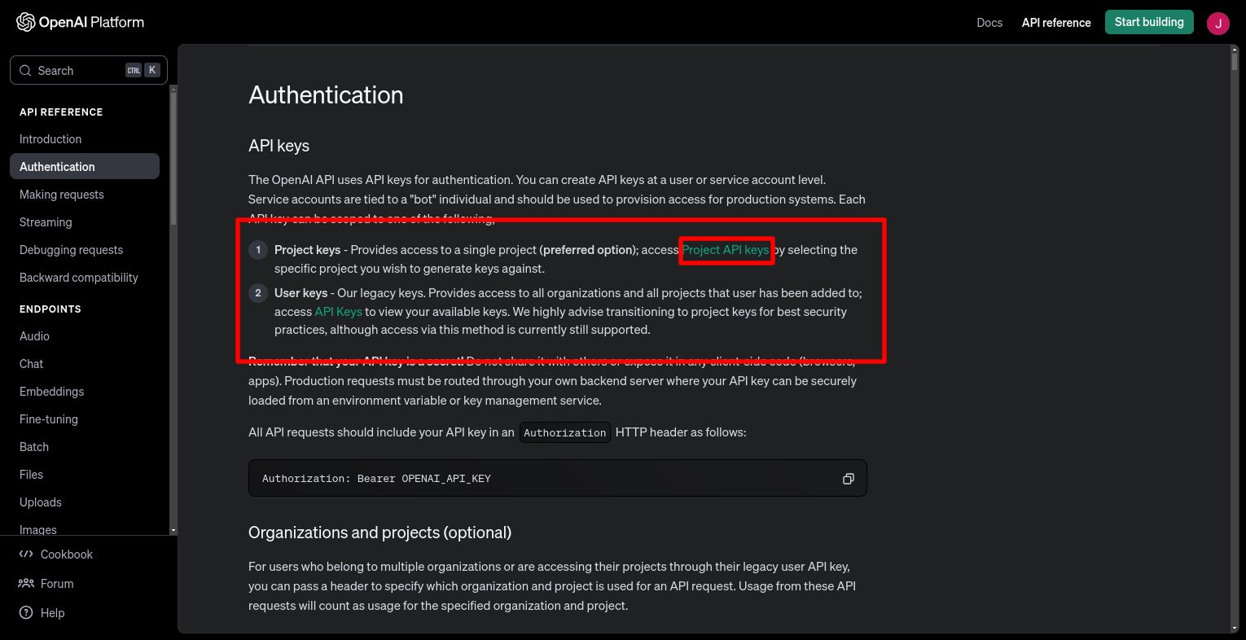Follow the Project API keys link
This screenshot has width=1246, height=640.
(726, 250)
